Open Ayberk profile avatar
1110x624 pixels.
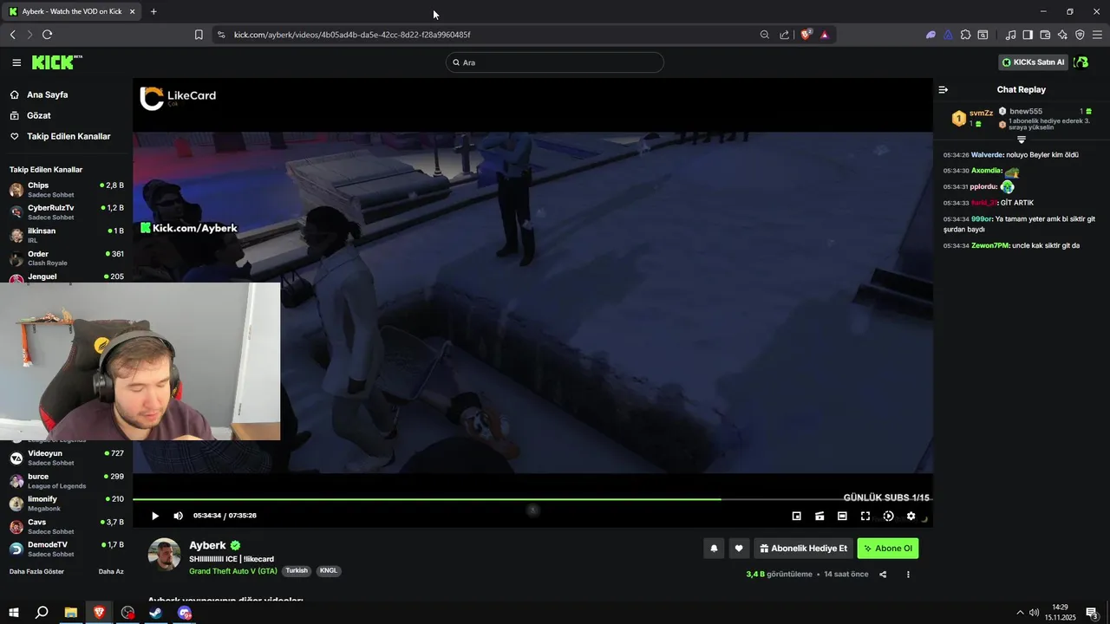164,555
